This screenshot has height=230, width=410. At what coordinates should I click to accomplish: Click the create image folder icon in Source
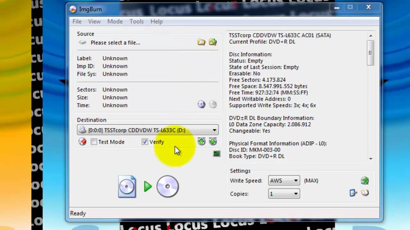tap(213, 42)
